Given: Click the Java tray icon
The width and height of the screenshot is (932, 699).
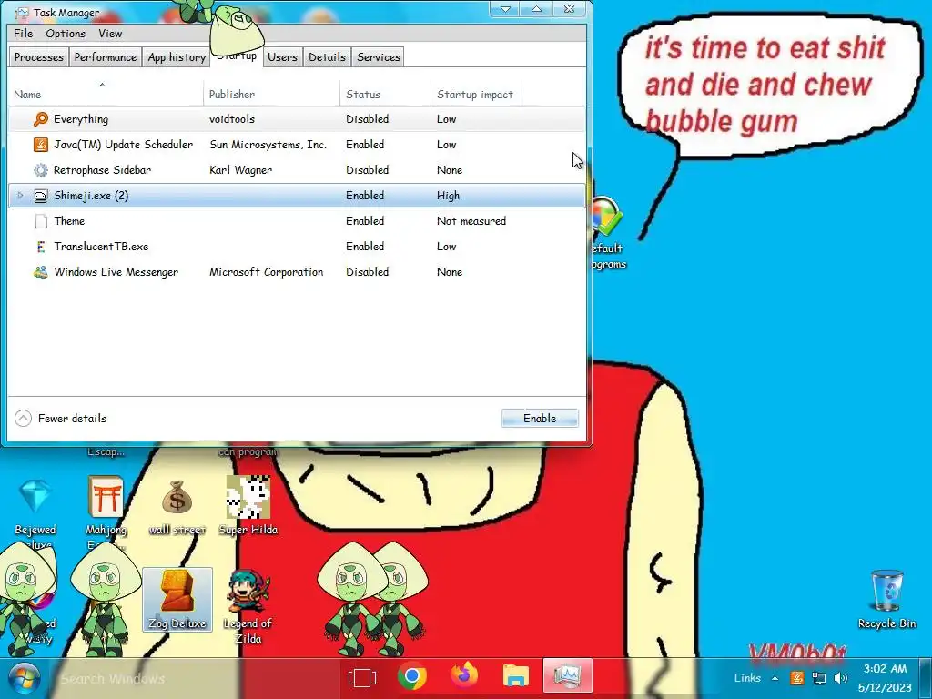Looking at the screenshot, I should 797,677.
